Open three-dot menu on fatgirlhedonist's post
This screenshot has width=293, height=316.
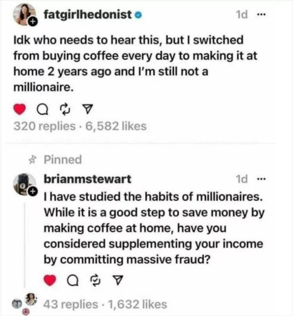pos(260,15)
